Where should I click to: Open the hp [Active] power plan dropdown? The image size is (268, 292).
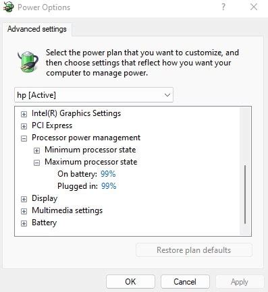(x=94, y=95)
